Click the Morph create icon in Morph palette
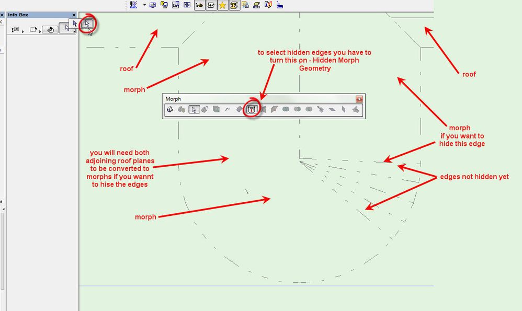This screenshot has height=311, width=522. 170,109
